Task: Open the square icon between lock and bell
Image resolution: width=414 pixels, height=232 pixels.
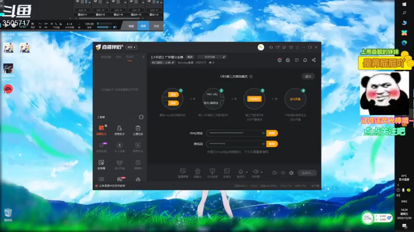Action: [x=297, y=60]
